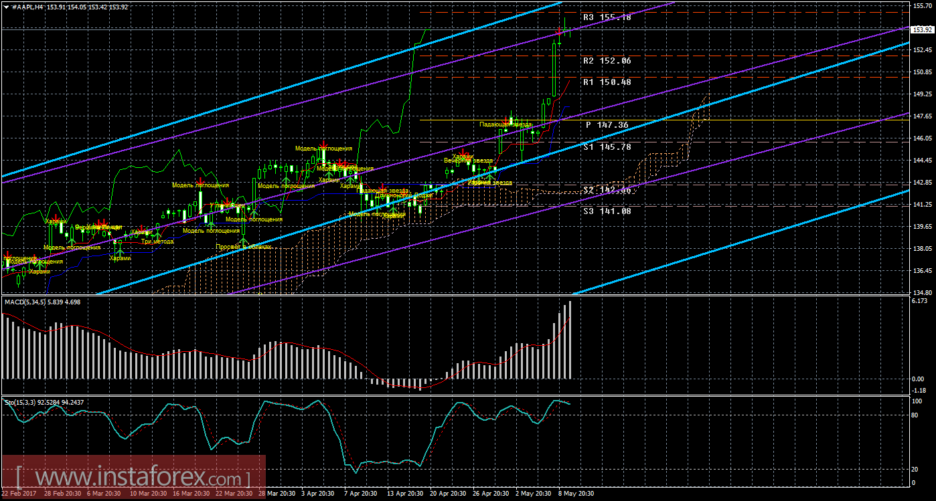Click the S1 145.78 support label

(x=607, y=146)
